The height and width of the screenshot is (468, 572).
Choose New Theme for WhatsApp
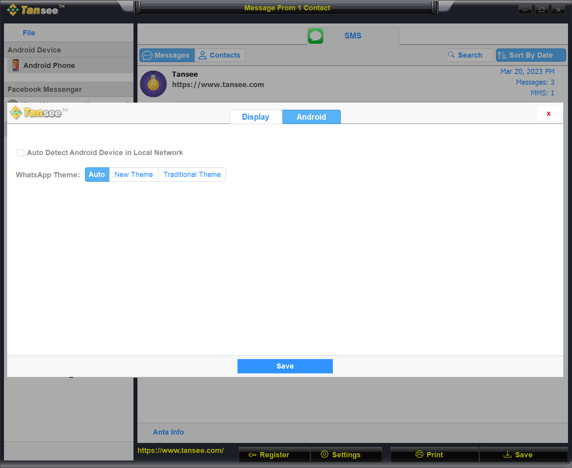[134, 175]
